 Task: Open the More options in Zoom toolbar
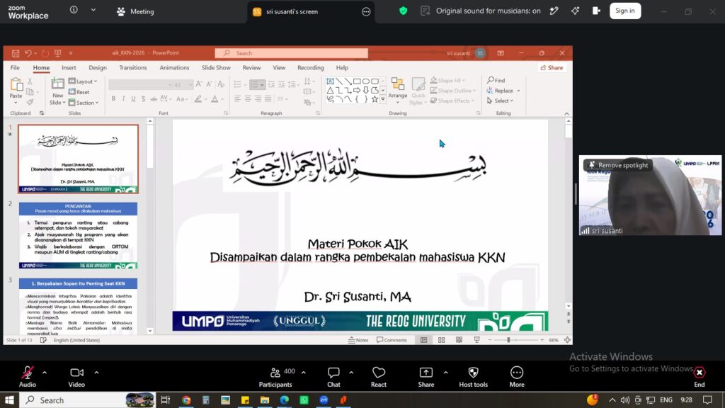point(516,377)
